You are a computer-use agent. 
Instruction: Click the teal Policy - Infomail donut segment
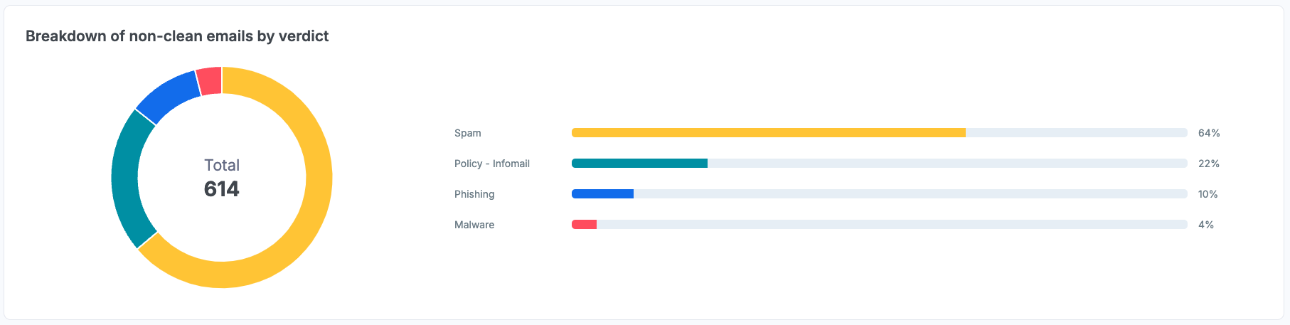(x=127, y=178)
